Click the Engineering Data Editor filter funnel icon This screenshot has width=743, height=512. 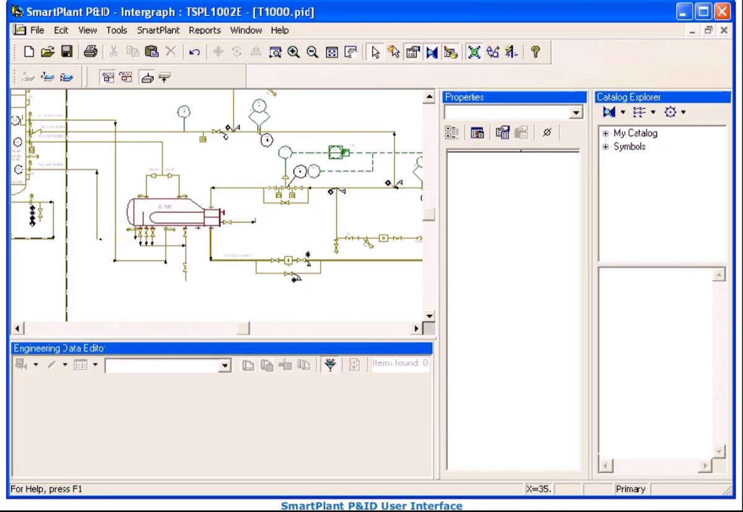coord(331,365)
